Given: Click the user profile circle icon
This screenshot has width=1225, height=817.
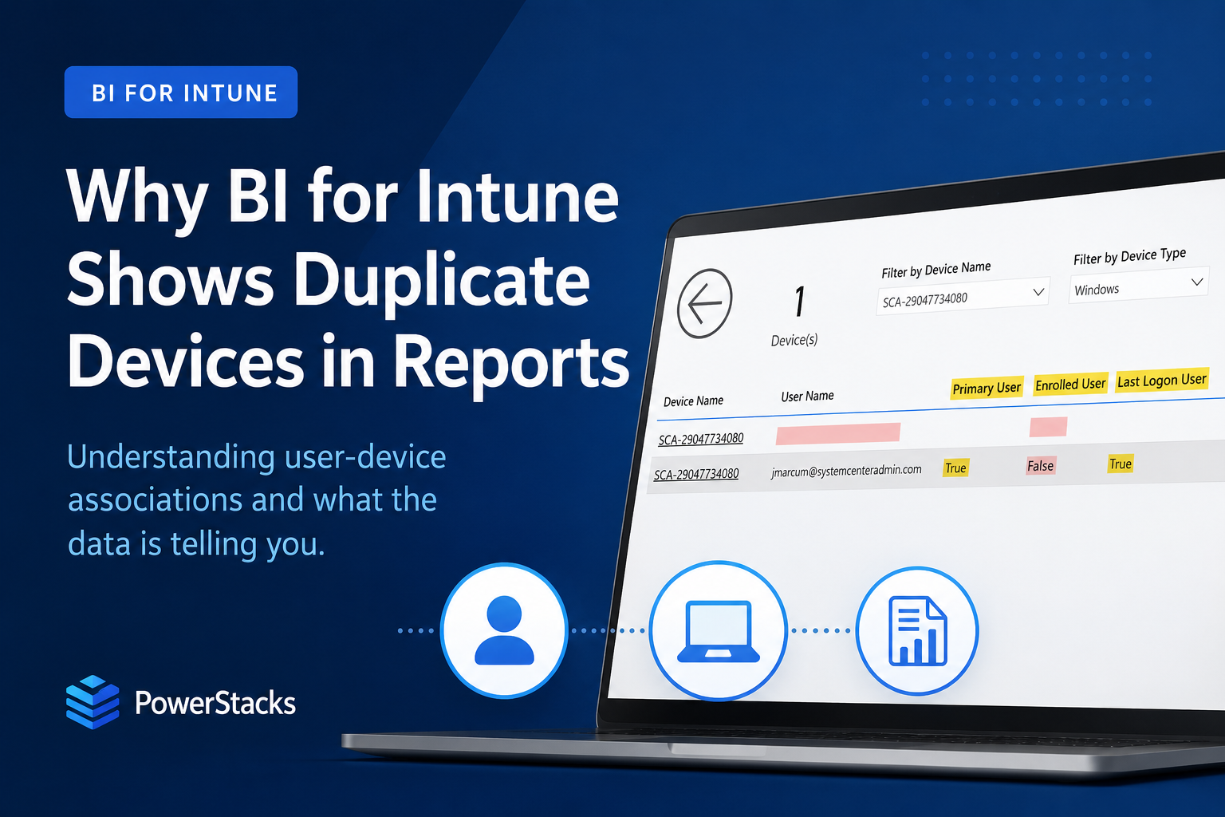Looking at the screenshot, I should click(x=504, y=630).
